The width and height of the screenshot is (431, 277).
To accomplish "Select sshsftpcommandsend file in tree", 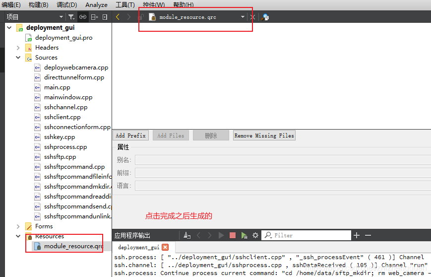I will coord(77,207).
